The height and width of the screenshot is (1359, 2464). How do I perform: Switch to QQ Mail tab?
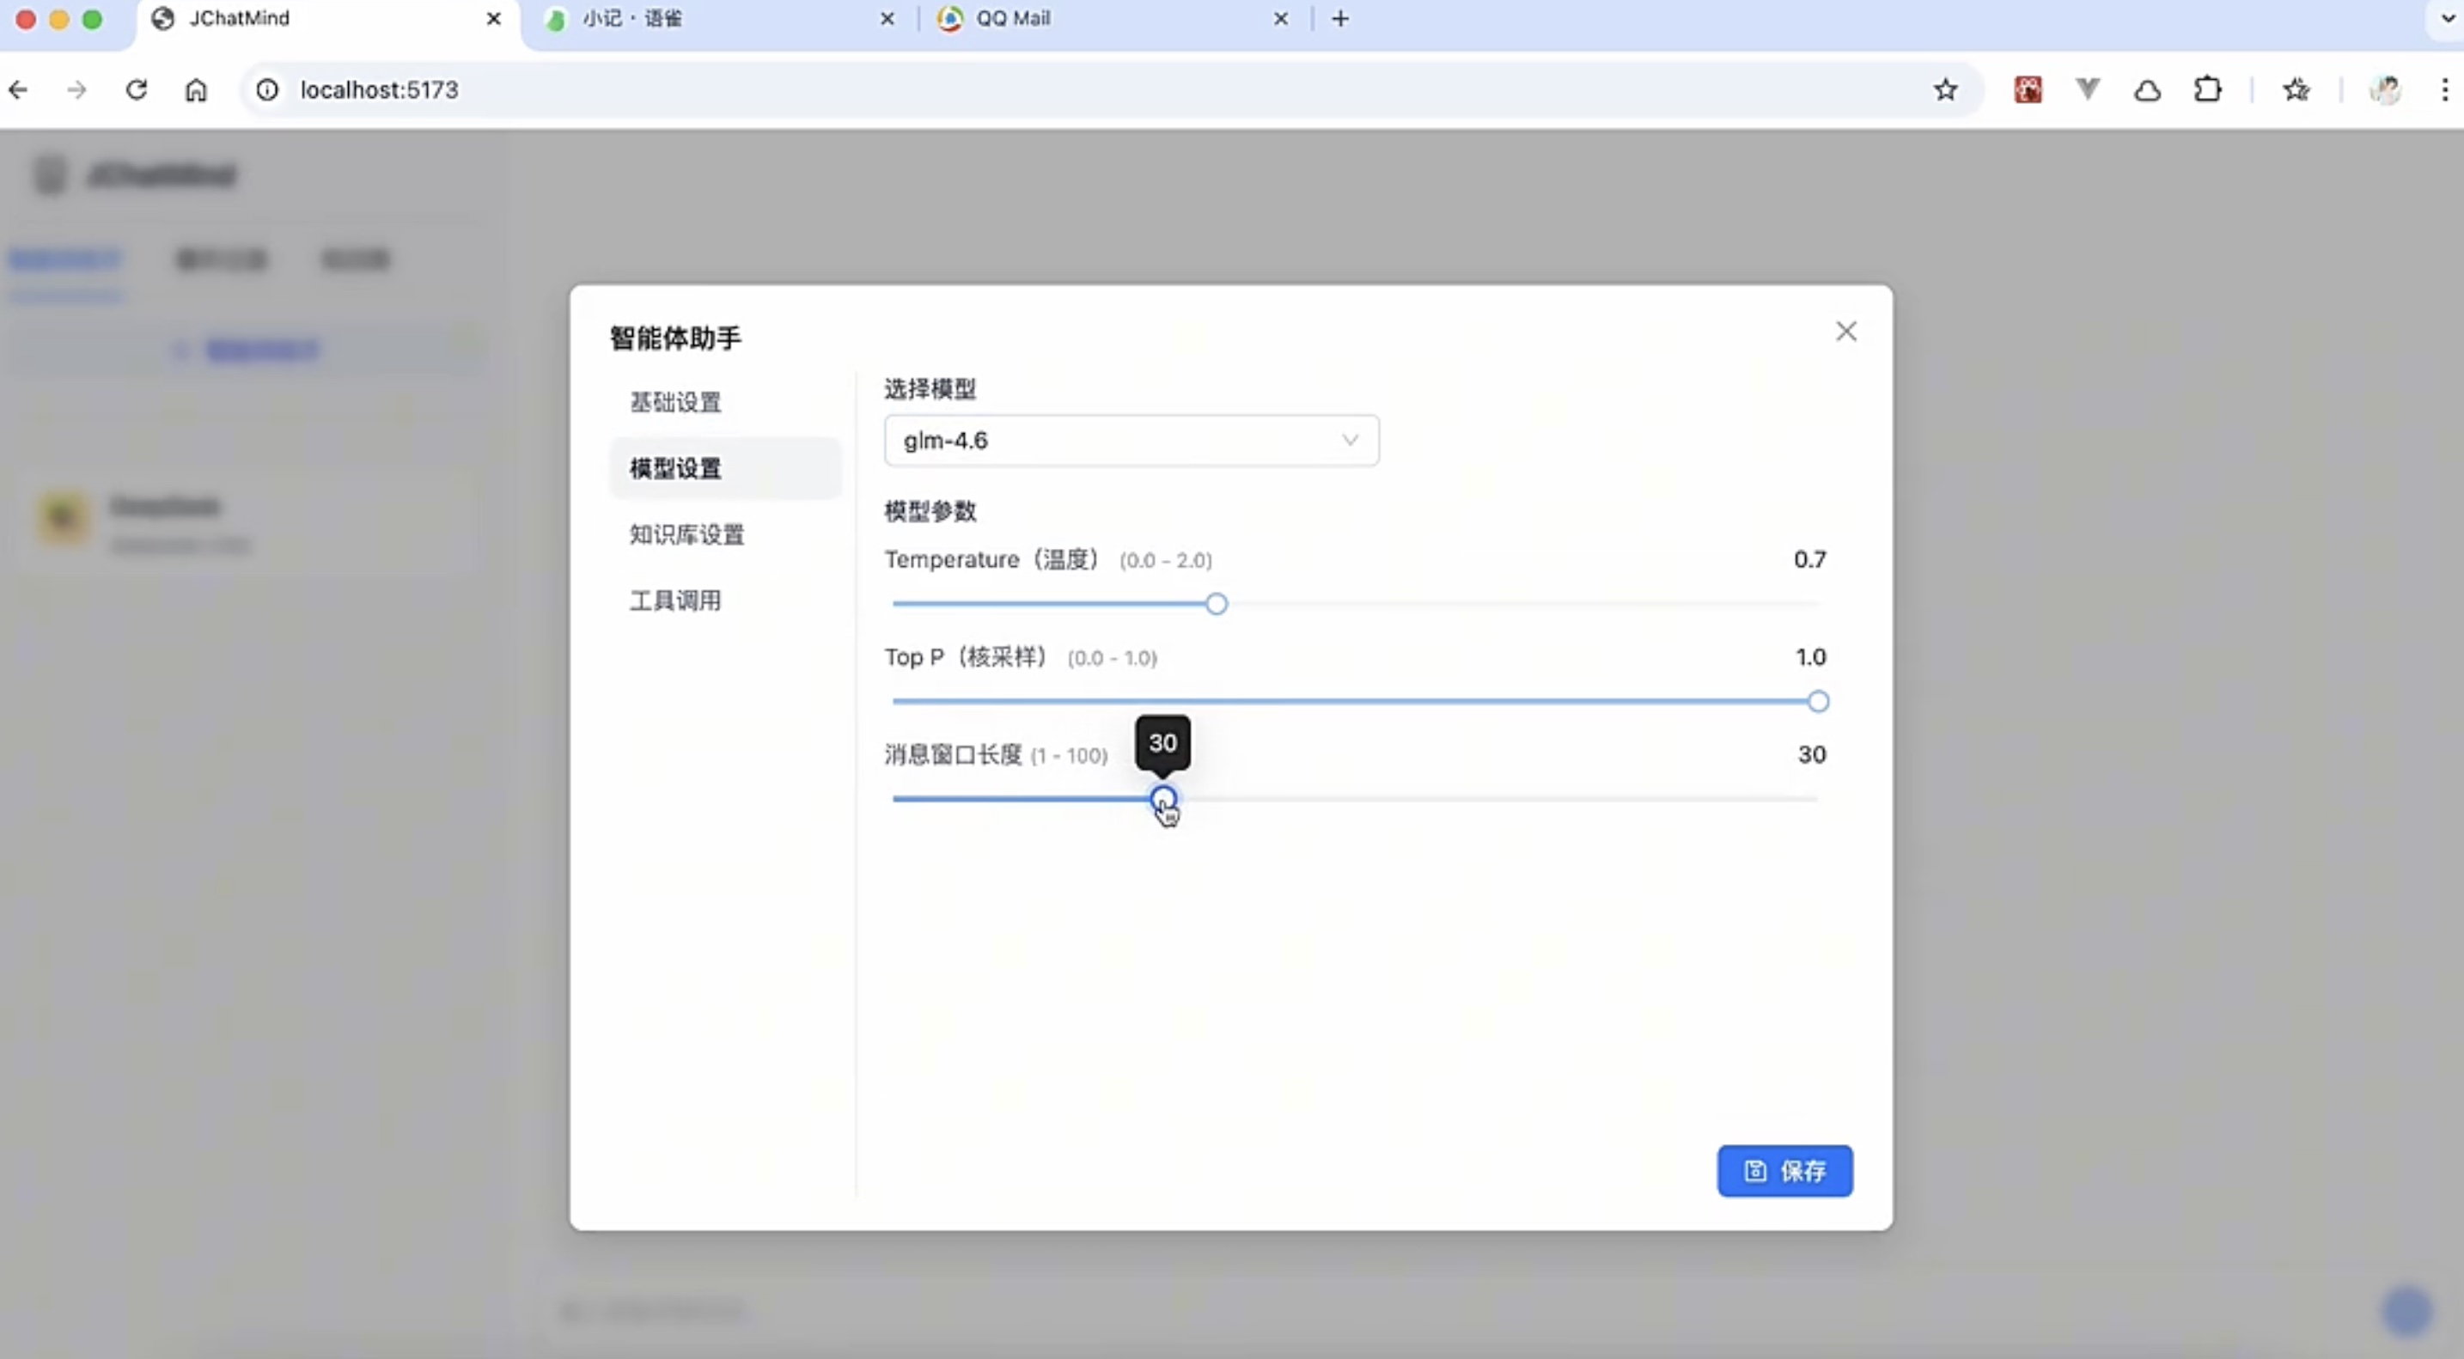[x=1012, y=18]
